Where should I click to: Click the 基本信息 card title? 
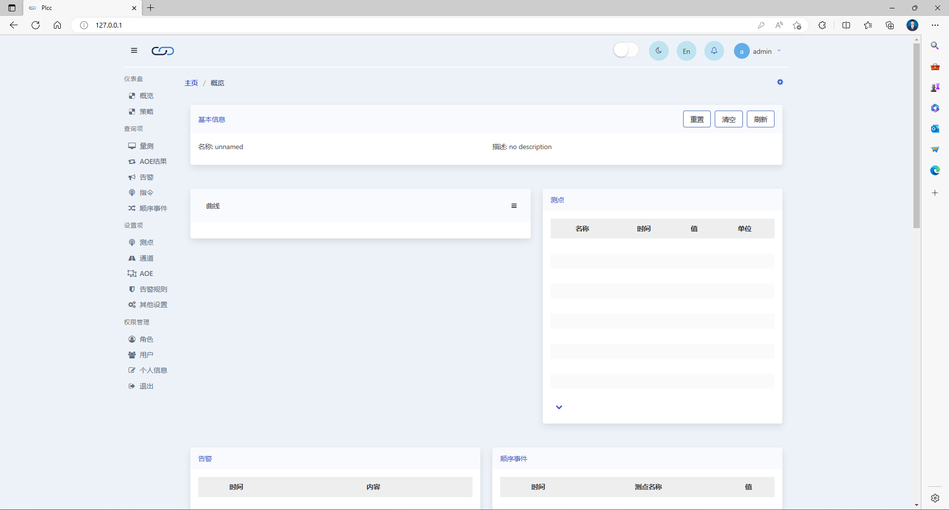click(212, 119)
